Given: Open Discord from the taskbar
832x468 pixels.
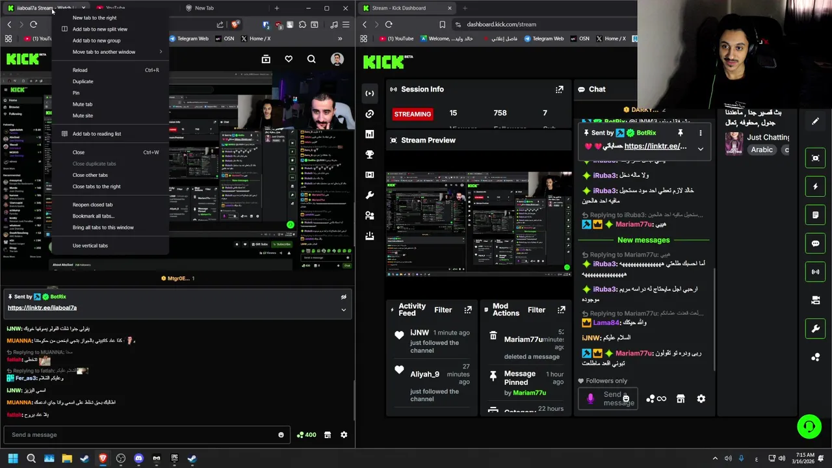Looking at the screenshot, I should click(138, 458).
